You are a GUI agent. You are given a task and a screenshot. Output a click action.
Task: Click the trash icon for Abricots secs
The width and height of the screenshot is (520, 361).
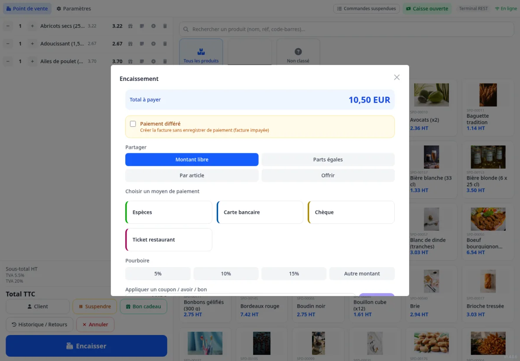tap(165, 26)
